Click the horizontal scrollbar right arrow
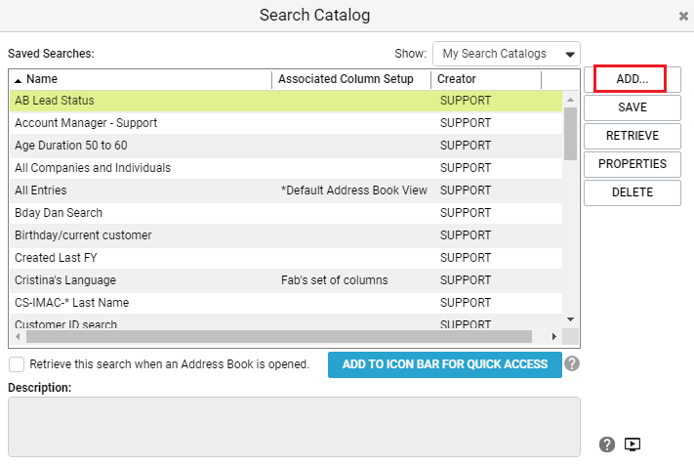Viewport: 694px width, 466px height. tap(554, 337)
